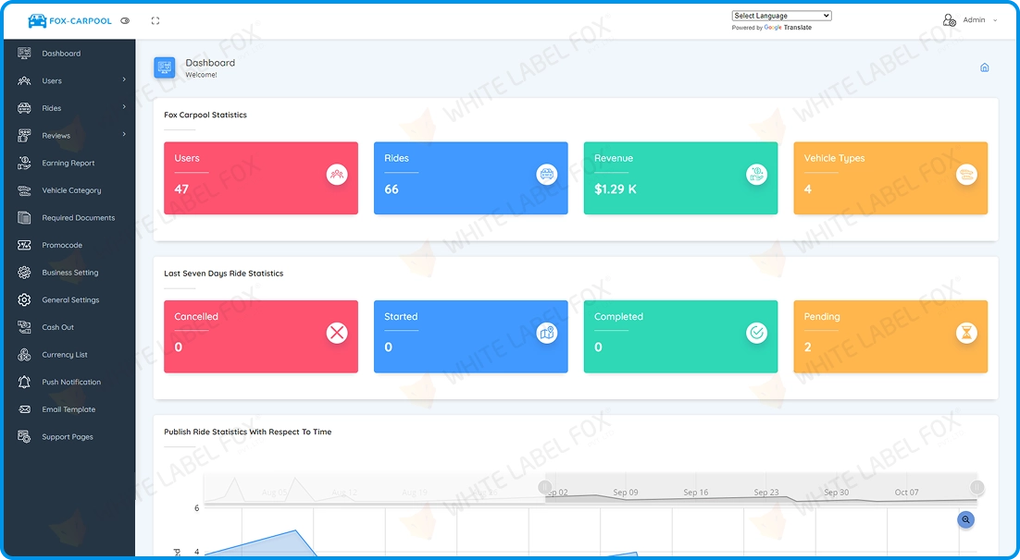Click the Rides card car icon
This screenshot has height=560, width=1020.
tap(546, 174)
